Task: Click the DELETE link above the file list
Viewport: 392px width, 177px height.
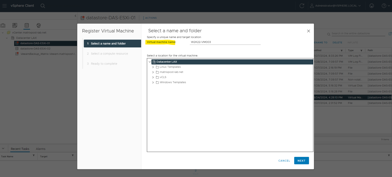Action: point(337,42)
